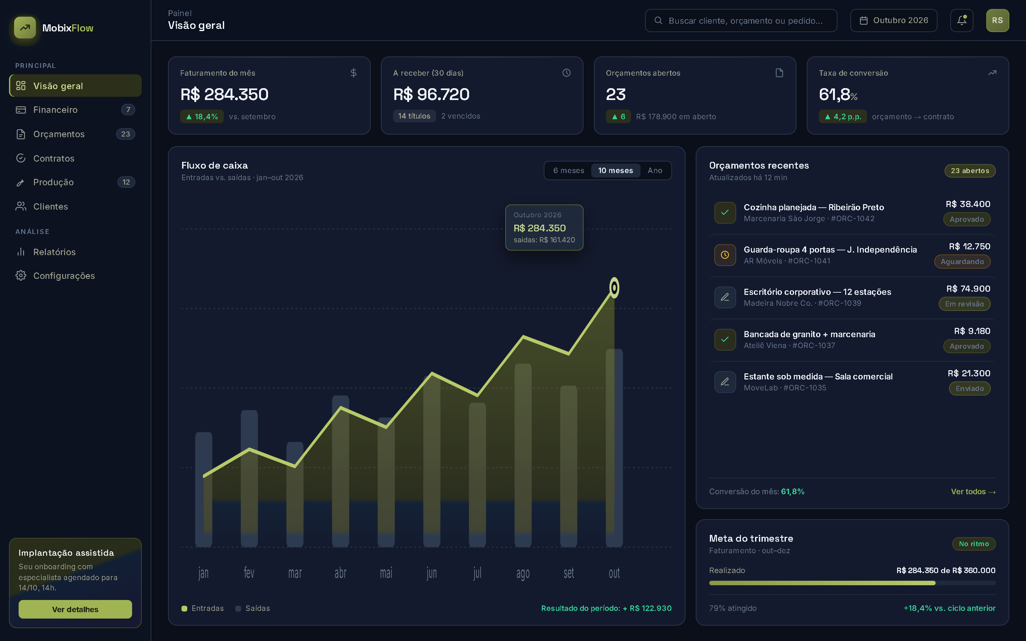This screenshot has width=1026, height=641.
Task: Select the 10 meses chart range
Action: coord(616,171)
